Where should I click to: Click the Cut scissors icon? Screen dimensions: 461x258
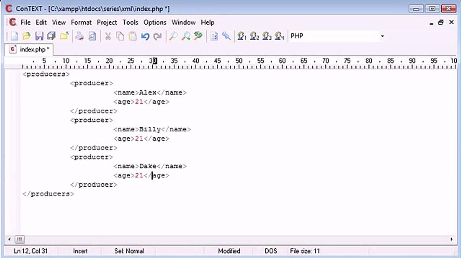coord(108,36)
